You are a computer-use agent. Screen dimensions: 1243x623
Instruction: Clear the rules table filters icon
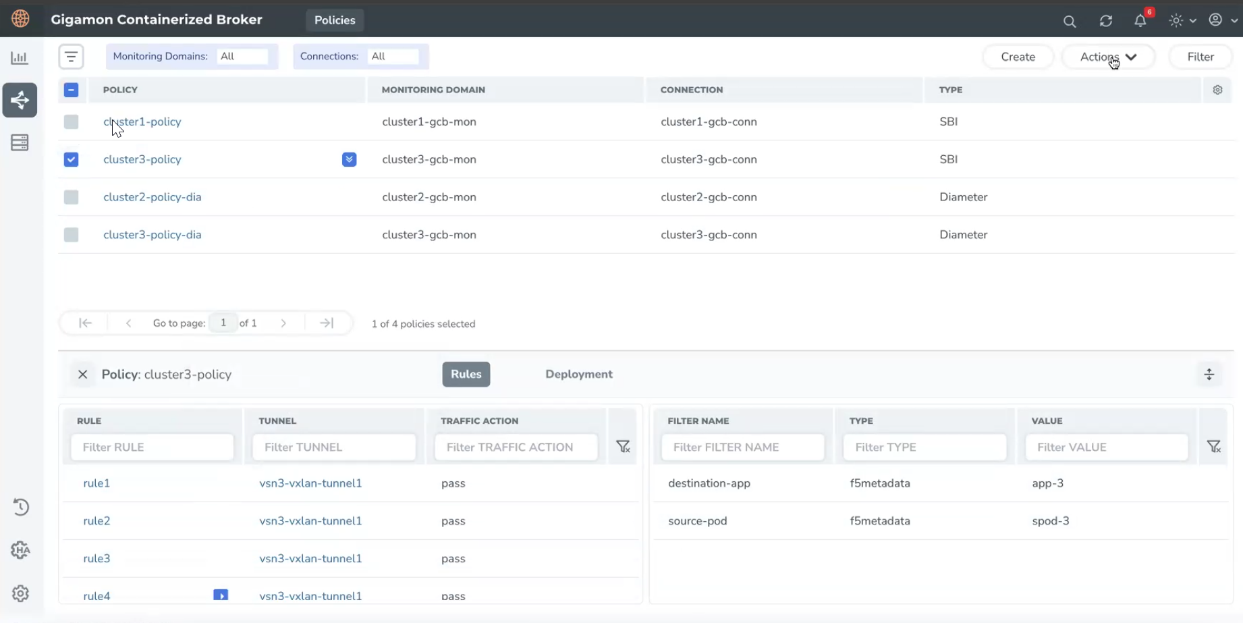623,447
